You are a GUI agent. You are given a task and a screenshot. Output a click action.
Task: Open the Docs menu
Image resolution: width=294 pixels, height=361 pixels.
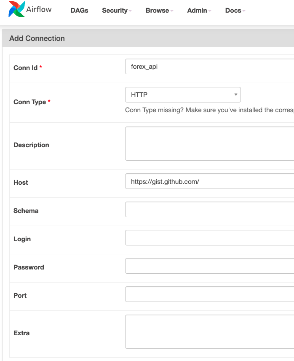click(x=235, y=11)
